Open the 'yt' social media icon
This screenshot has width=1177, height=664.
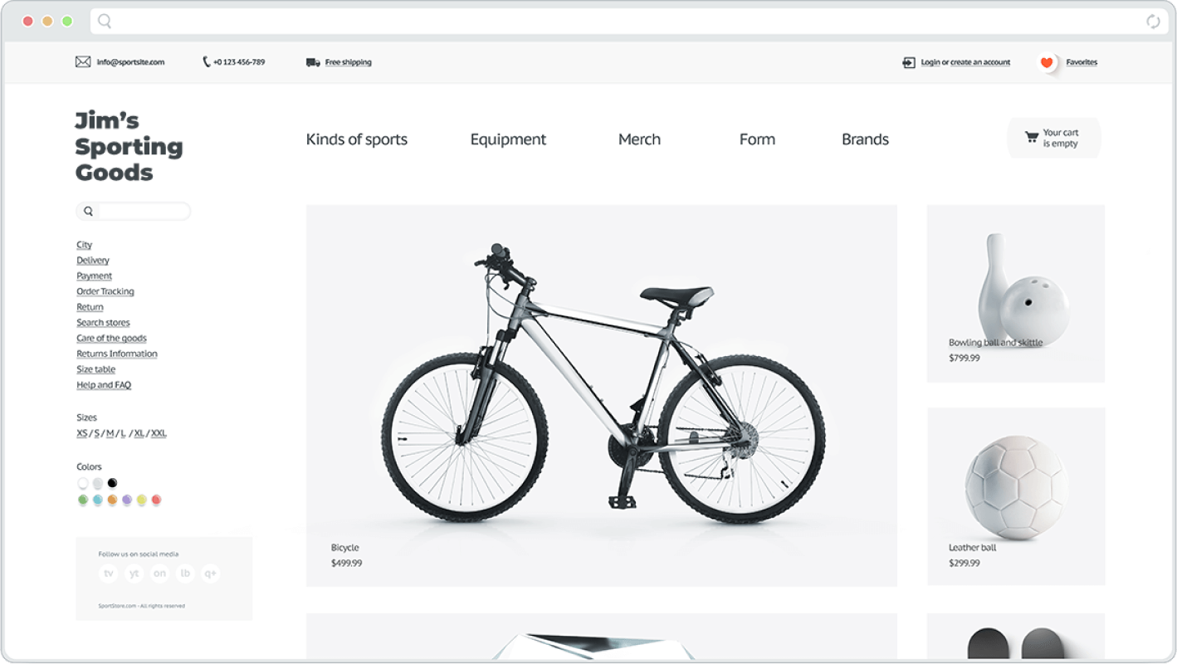click(134, 574)
